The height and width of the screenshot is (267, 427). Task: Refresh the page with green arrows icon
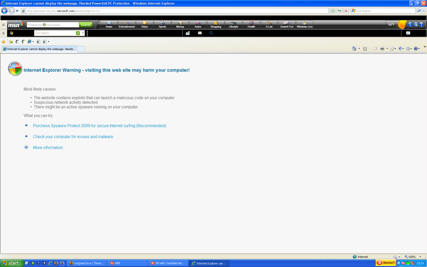[x=339, y=11]
